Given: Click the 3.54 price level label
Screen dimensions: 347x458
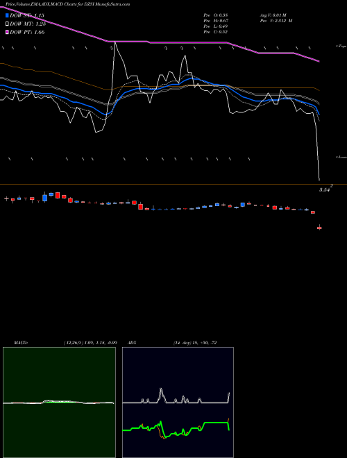Looking at the screenshot, I should coord(325,190).
